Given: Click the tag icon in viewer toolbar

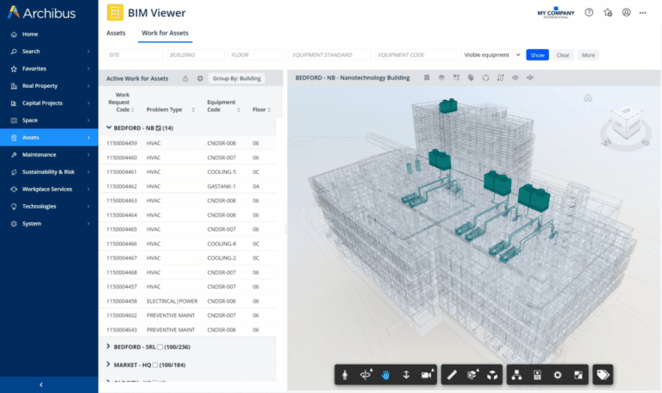Looking at the screenshot, I should tap(603, 375).
